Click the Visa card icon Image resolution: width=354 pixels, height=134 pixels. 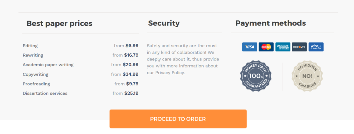point(250,47)
